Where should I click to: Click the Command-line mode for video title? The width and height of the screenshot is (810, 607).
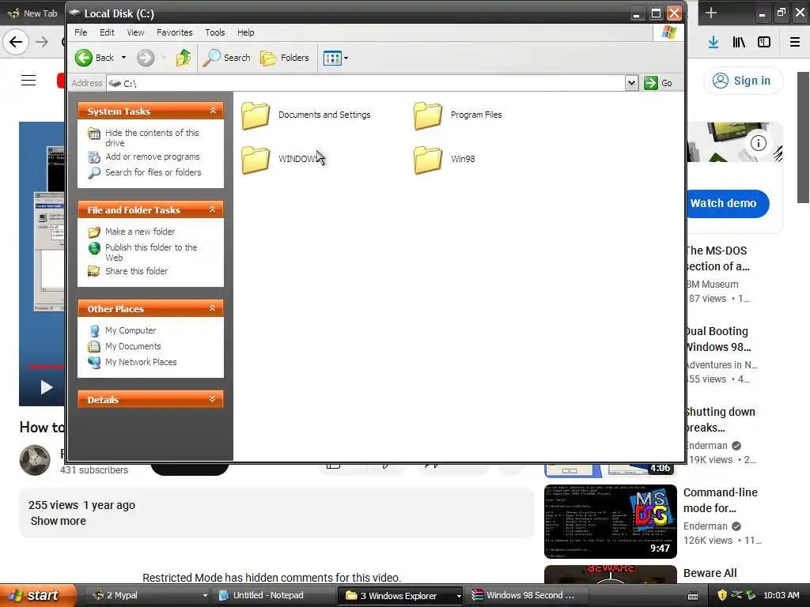(x=720, y=500)
